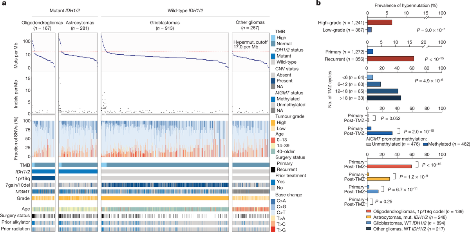Click the red High-grade (n = 1,241) bar
470x232 pixels.
pos(380,22)
